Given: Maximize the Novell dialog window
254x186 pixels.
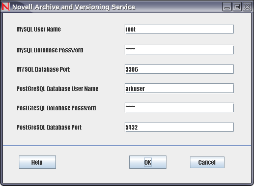Looking at the screenshot, I should click(x=237, y=7).
